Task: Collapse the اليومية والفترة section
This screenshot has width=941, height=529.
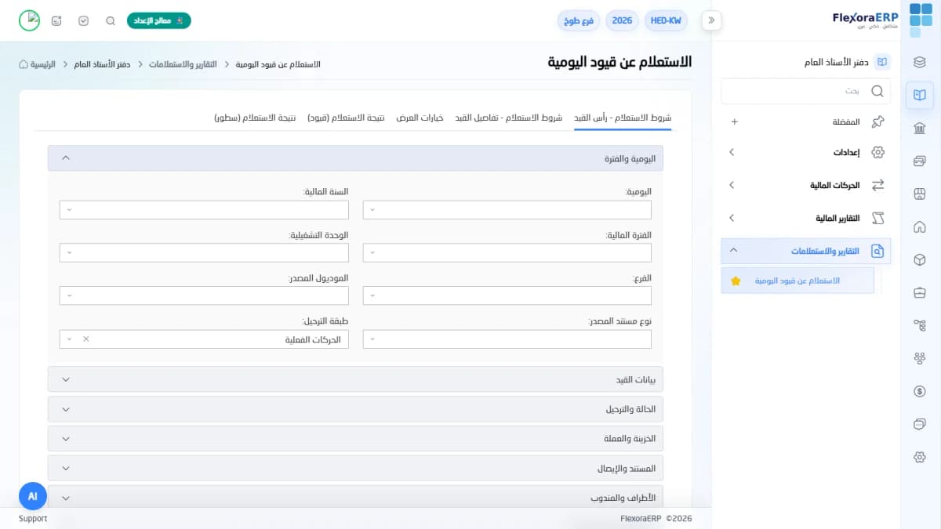Action: (355, 158)
